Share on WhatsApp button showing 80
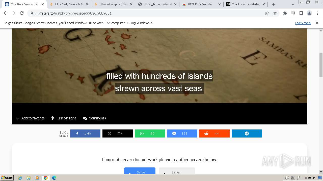 [x=150, y=133]
